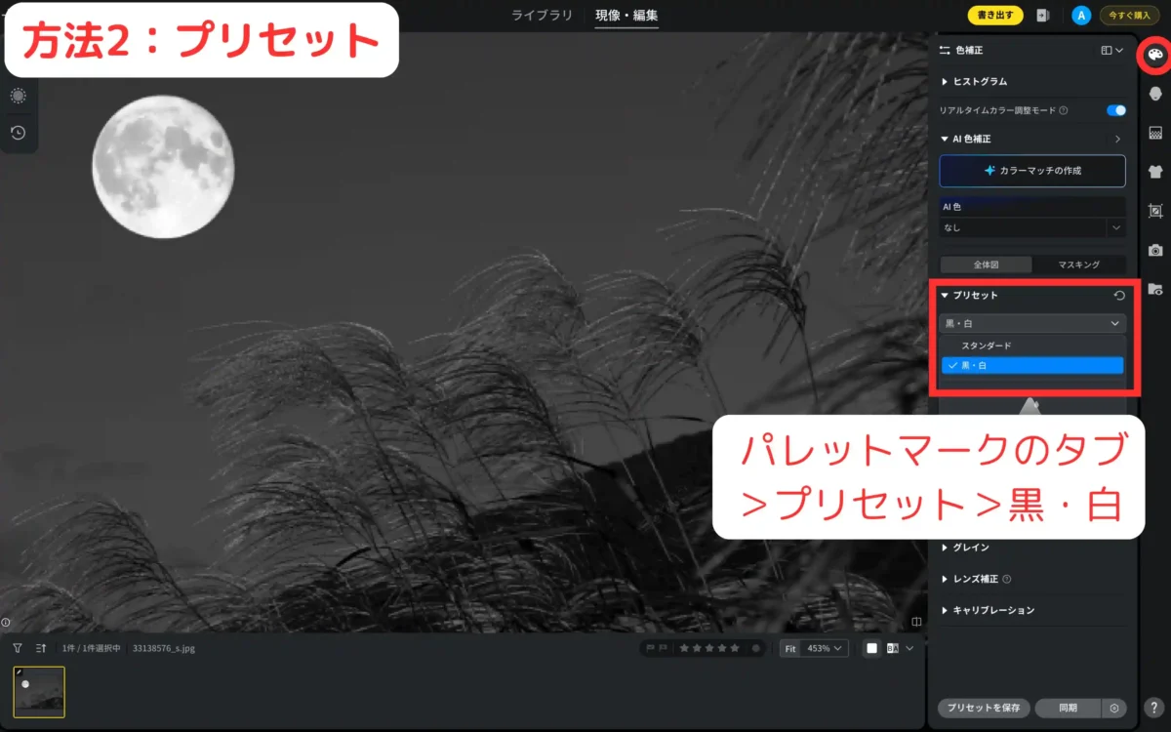Click the プリセットを保存 button
Screen dimensions: 1171x732
985,709
